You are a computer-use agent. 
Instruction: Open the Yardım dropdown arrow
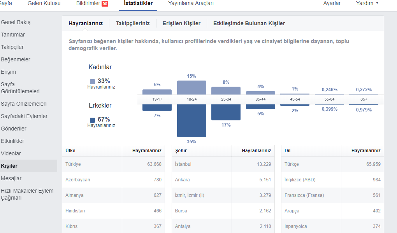point(377,3)
